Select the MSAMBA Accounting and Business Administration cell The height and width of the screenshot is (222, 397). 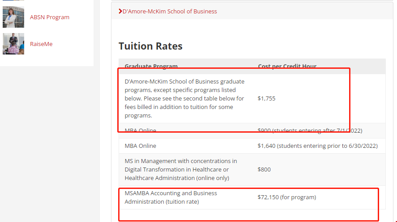point(171,197)
